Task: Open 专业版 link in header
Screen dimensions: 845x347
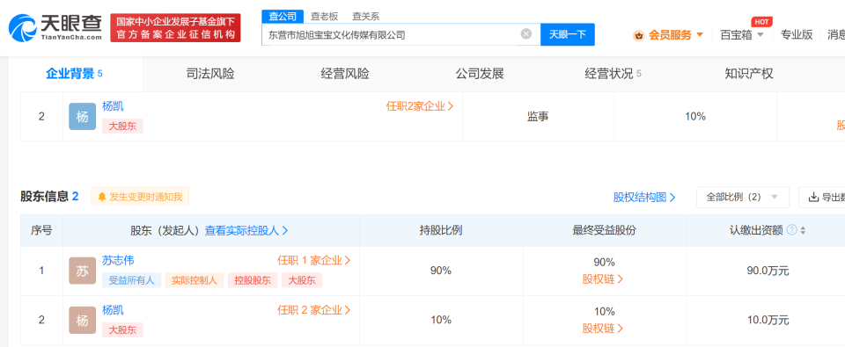Action: tap(797, 35)
